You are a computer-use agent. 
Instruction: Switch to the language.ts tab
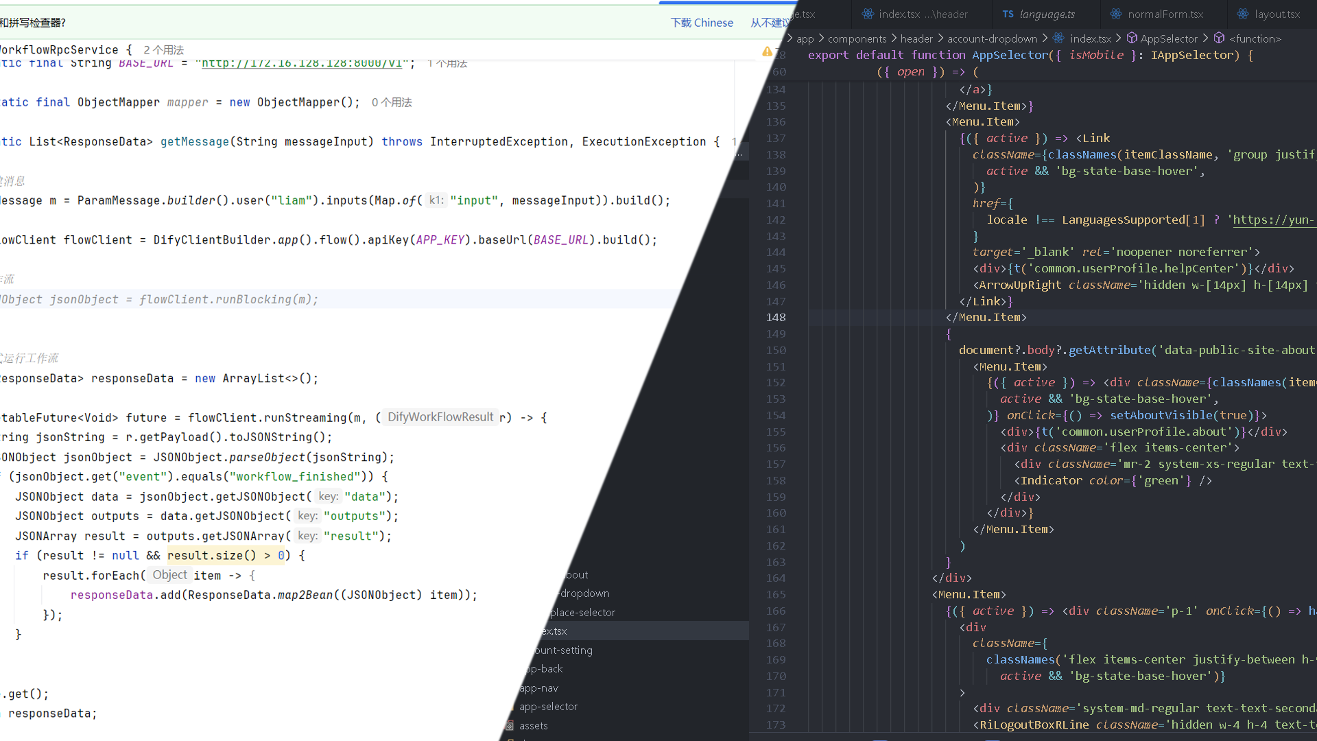pos(1047,14)
